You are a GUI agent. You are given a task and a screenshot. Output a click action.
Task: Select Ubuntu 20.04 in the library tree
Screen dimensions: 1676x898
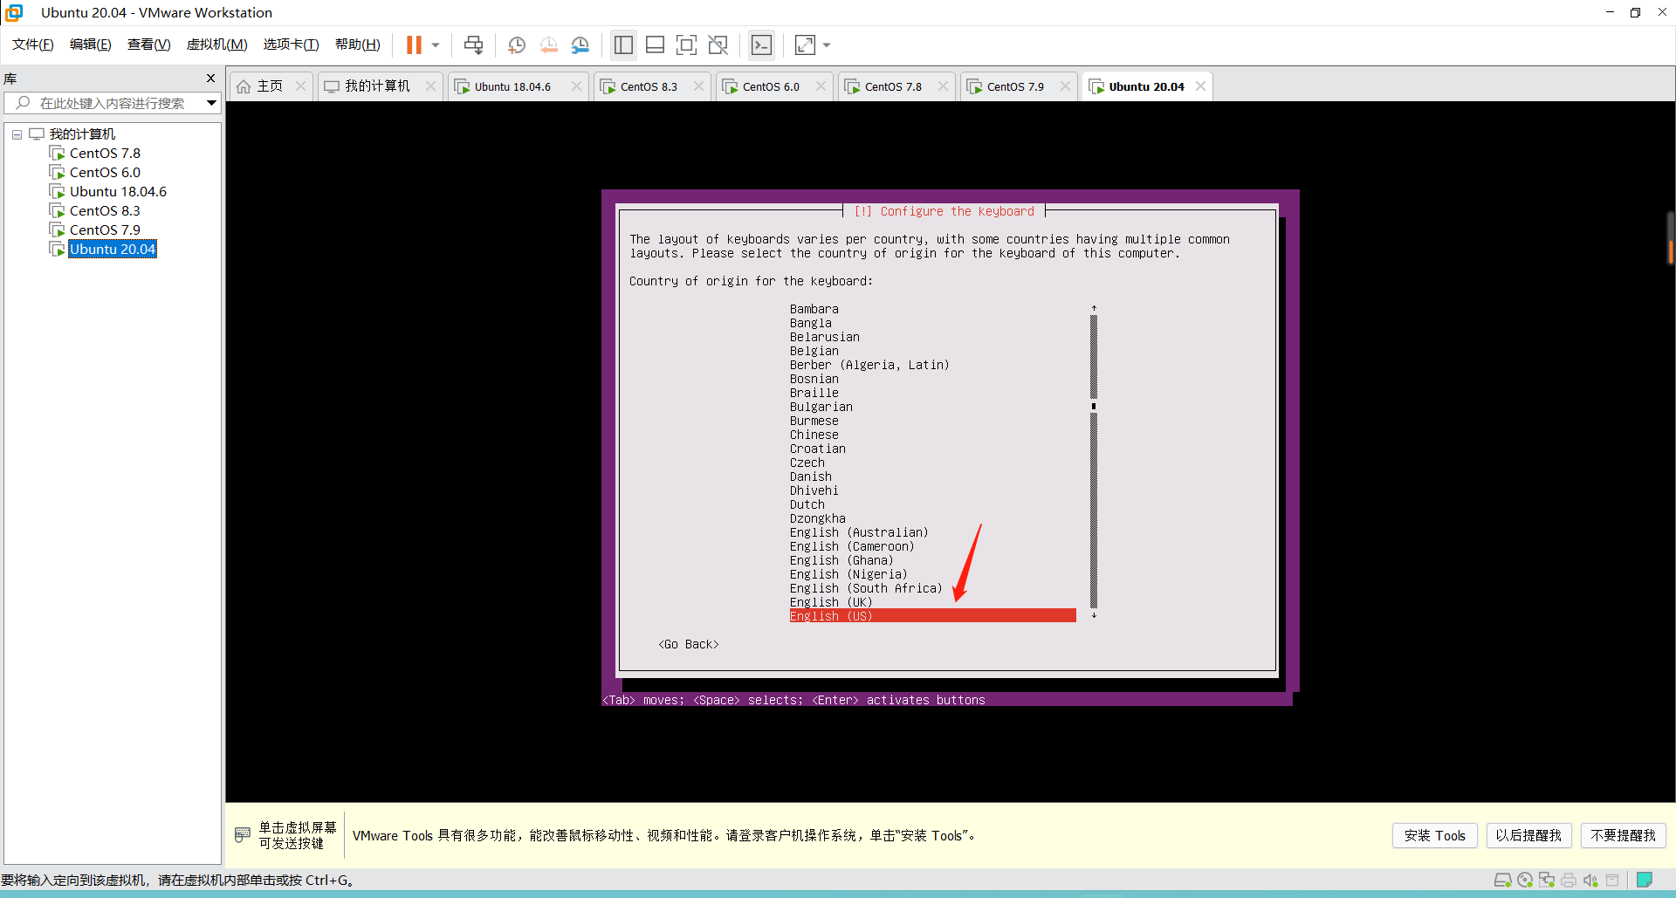[x=113, y=250]
